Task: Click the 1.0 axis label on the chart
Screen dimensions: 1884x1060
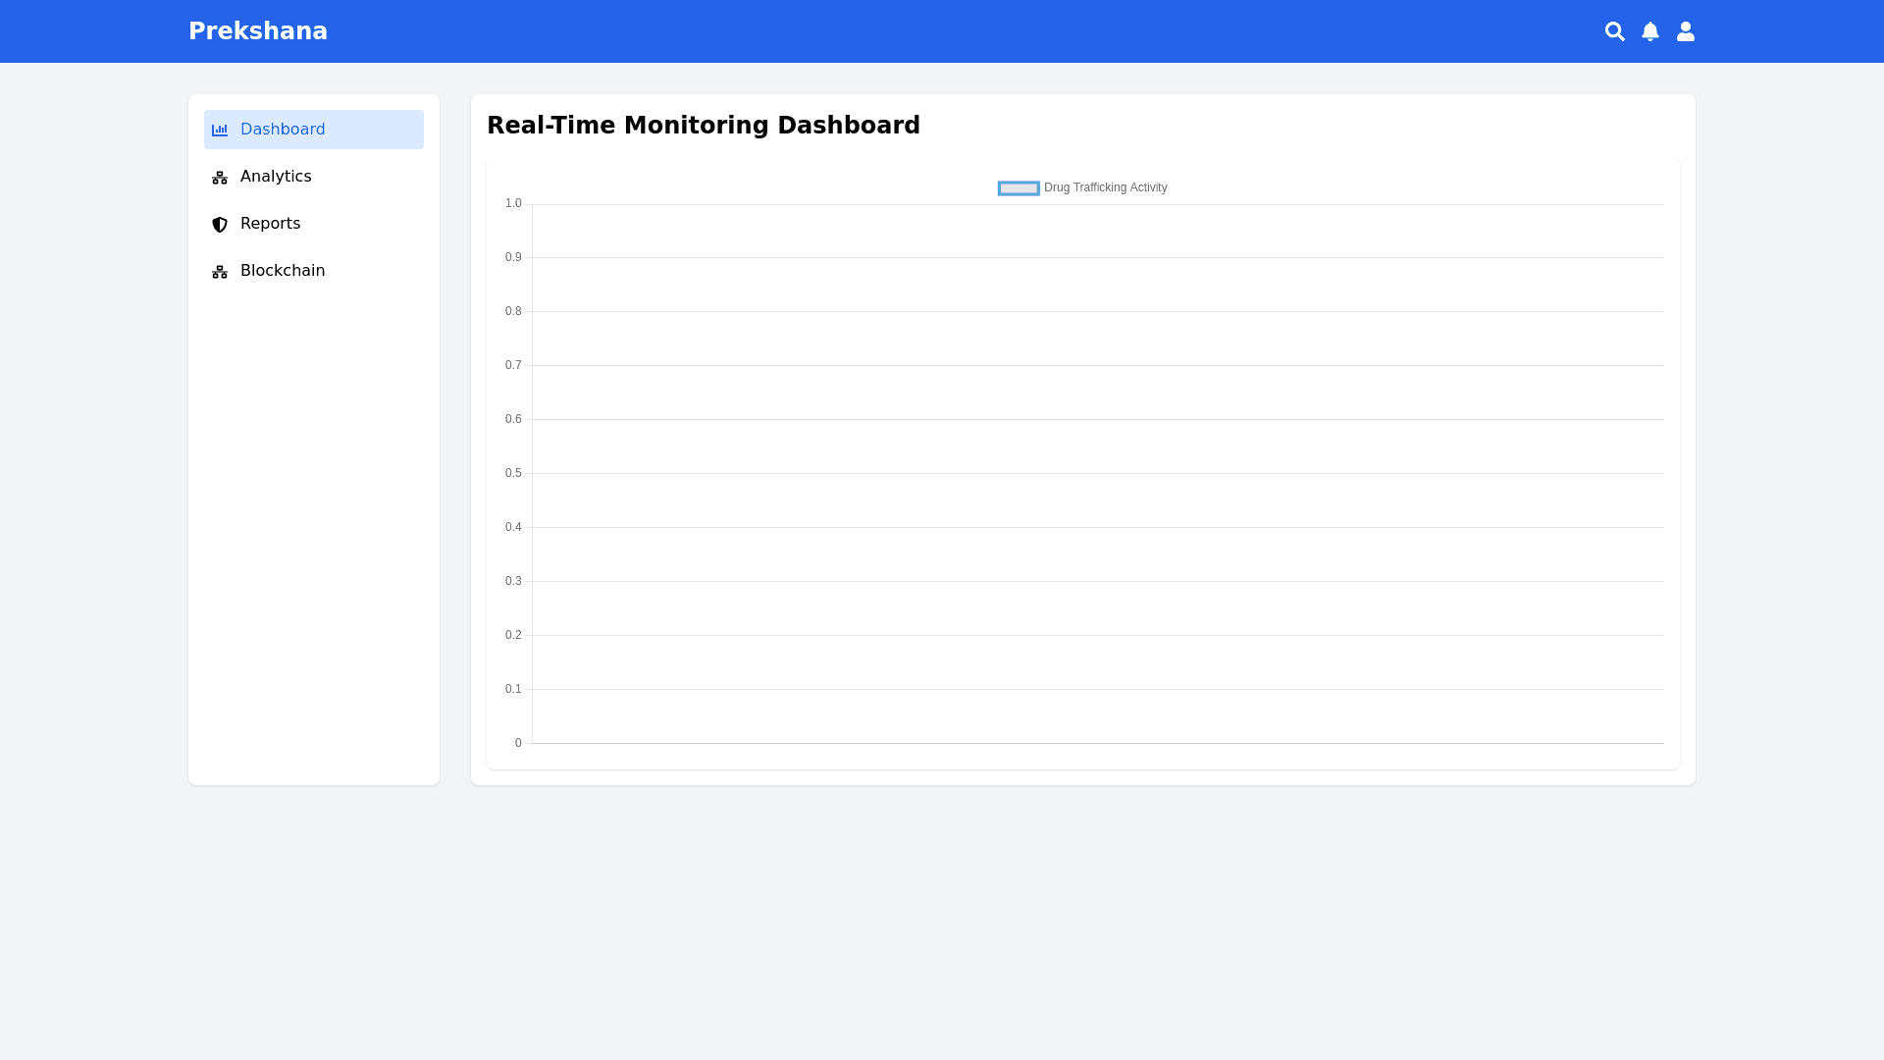Action: point(512,203)
